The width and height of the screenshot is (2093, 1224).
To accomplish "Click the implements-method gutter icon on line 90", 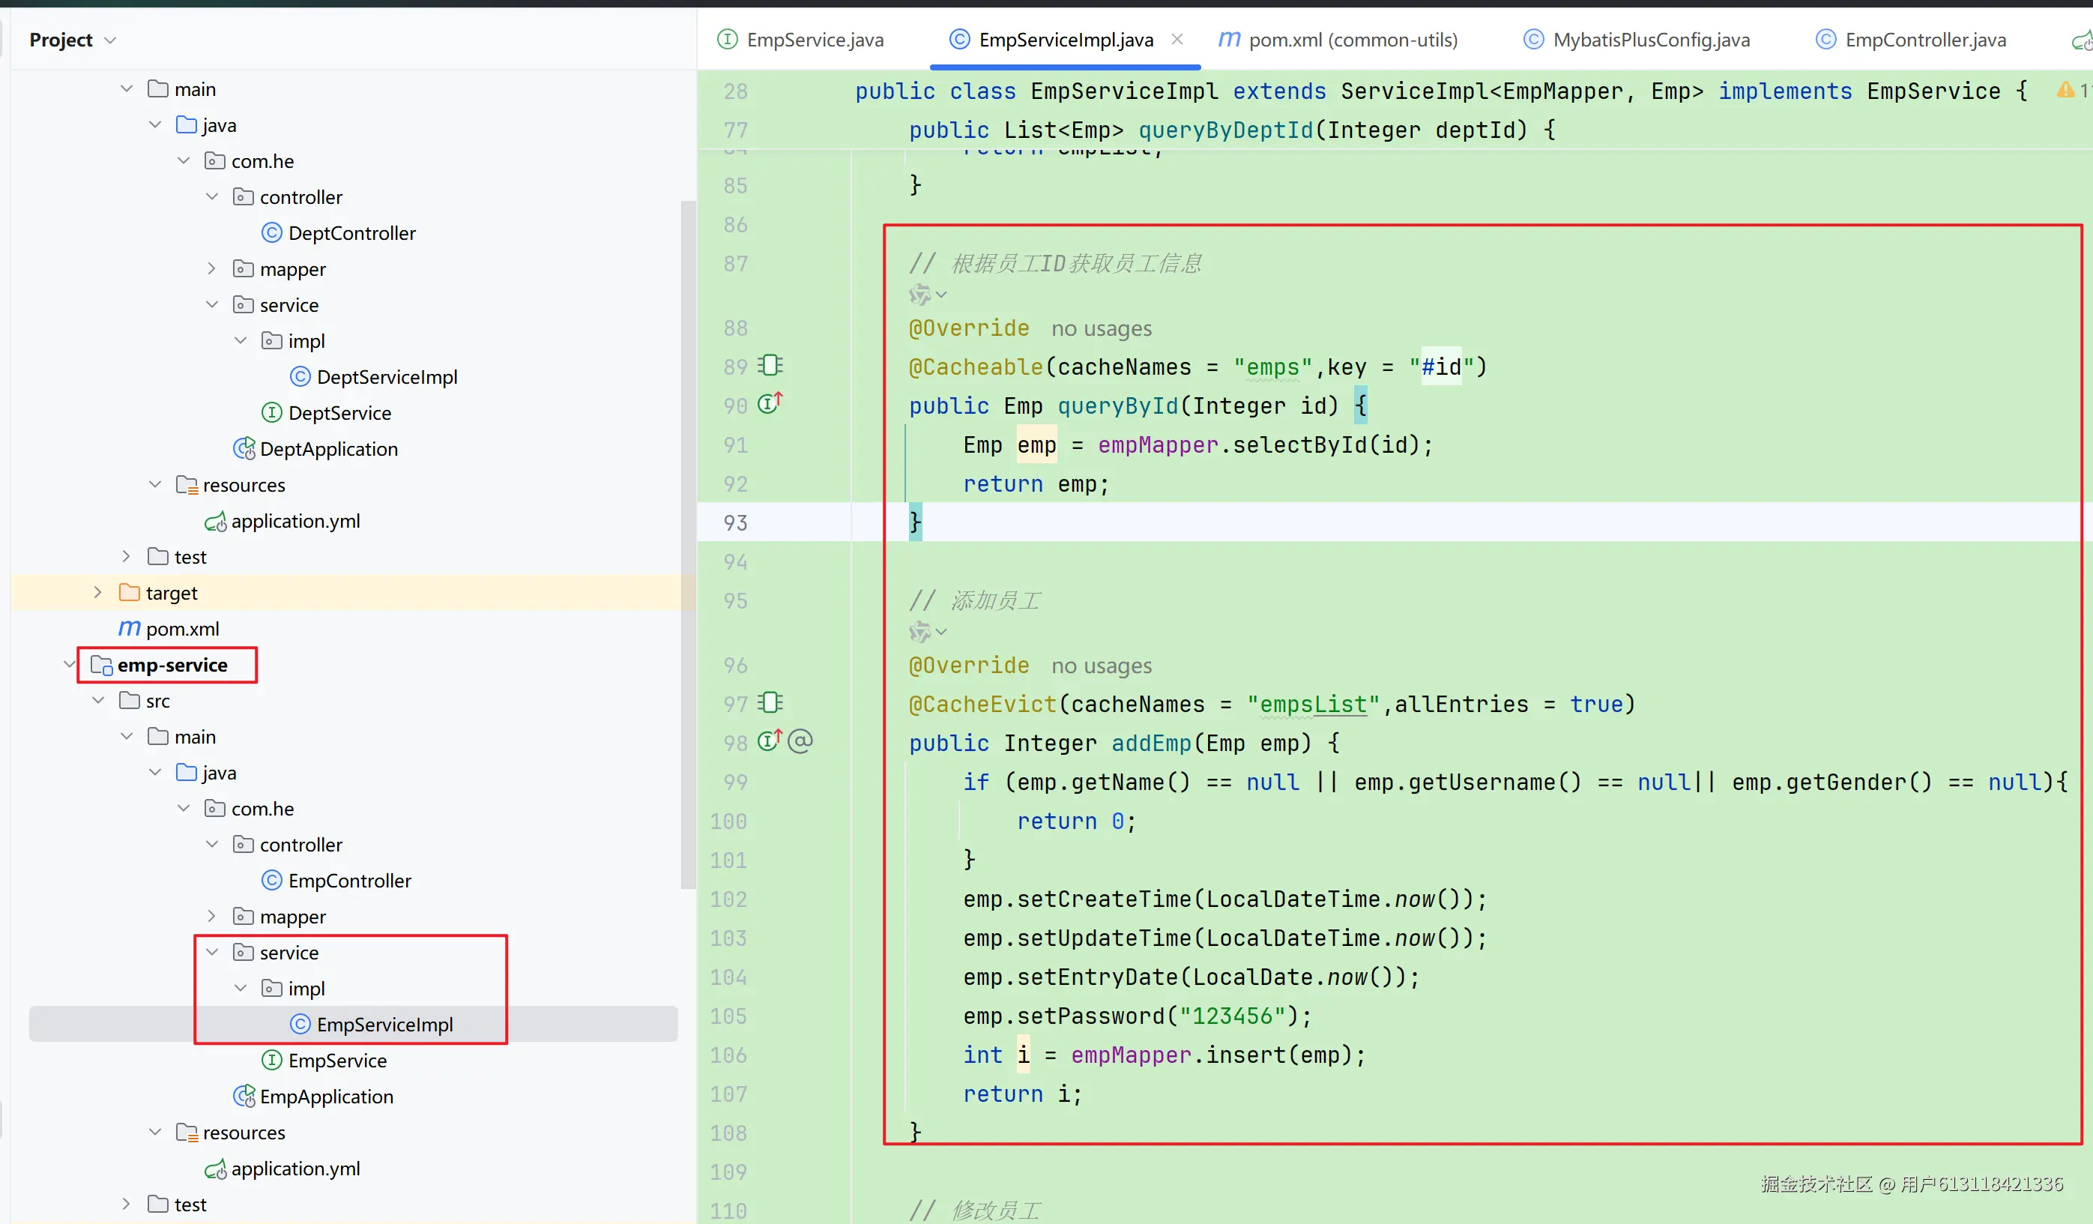I will coord(769,405).
